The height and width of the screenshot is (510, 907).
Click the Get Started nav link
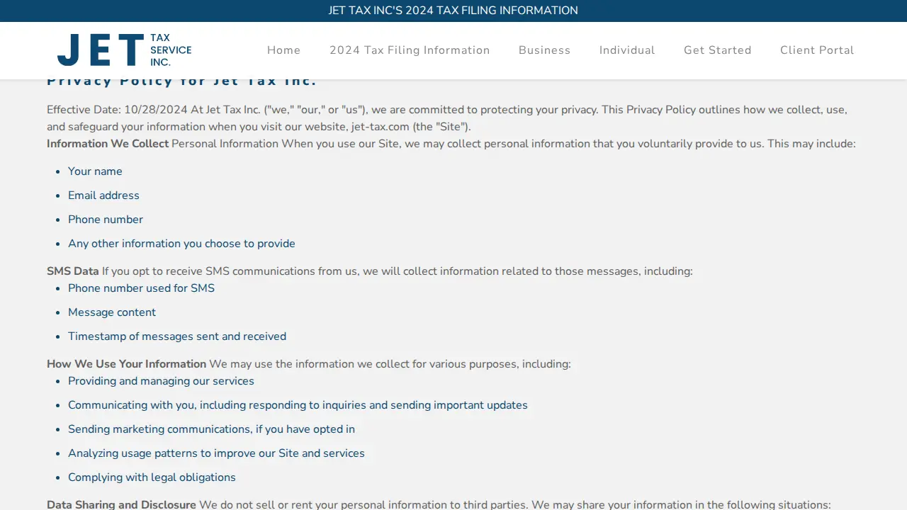(x=718, y=50)
